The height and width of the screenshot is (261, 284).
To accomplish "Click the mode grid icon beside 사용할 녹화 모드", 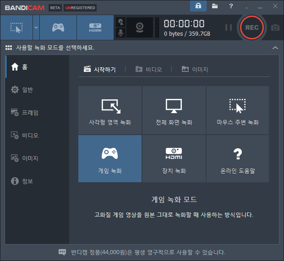I will tap(9, 48).
